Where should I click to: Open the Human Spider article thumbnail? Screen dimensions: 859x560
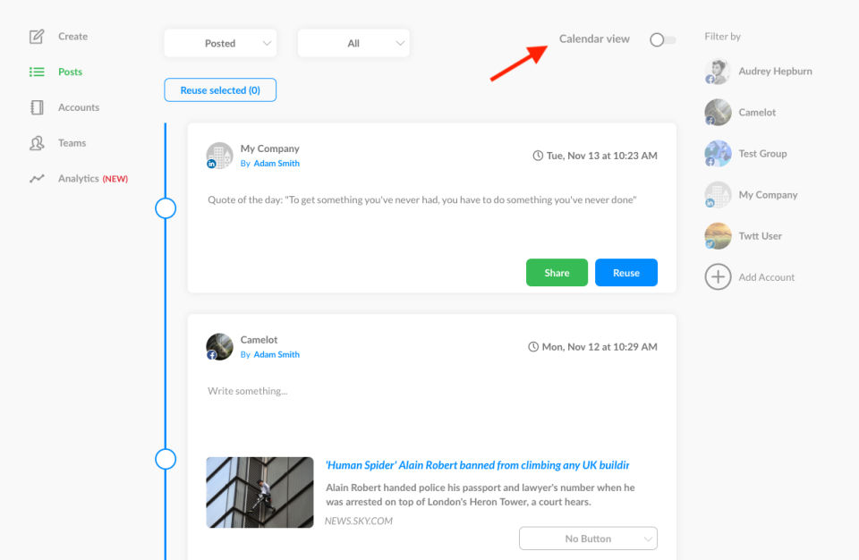point(259,492)
